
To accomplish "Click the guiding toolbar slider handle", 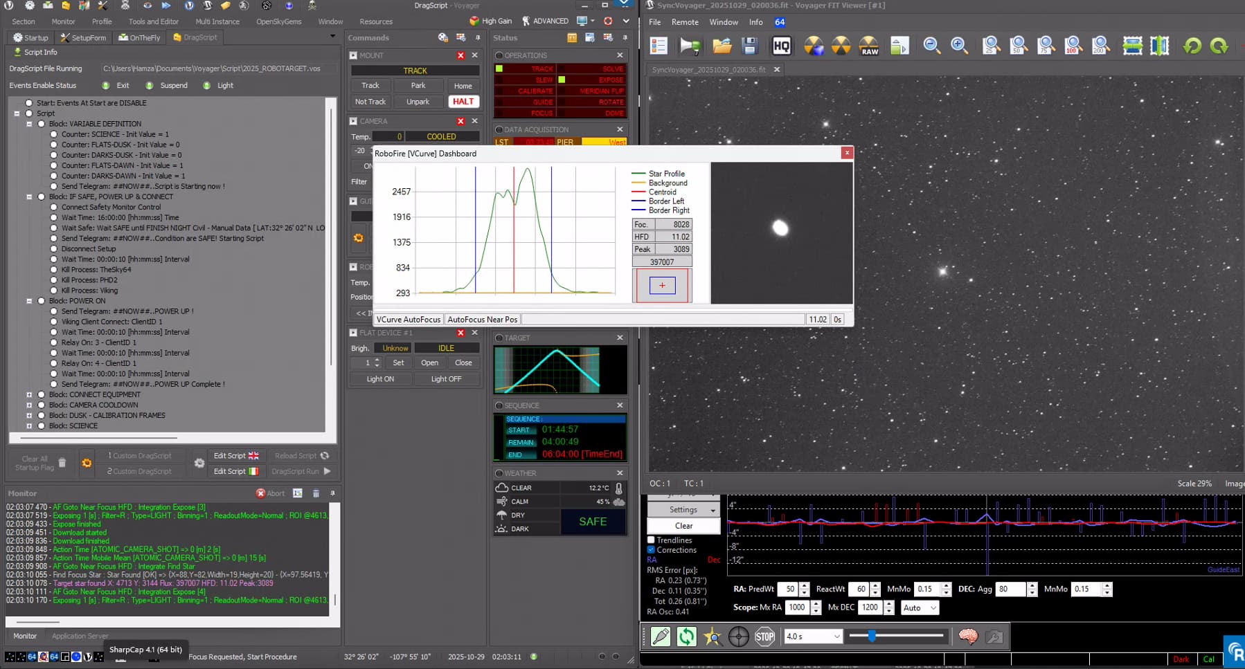I will click(x=872, y=636).
